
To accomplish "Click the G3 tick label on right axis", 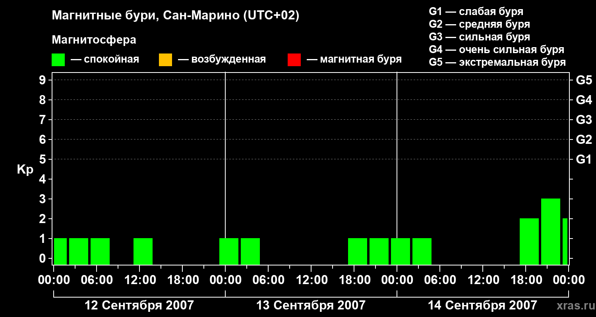I will click(x=584, y=120).
